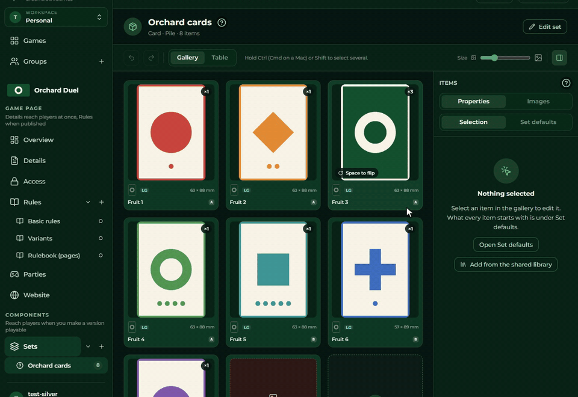The width and height of the screenshot is (578, 397).
Task: Click the redo arrow icon
Action: [x=151, y=58]
